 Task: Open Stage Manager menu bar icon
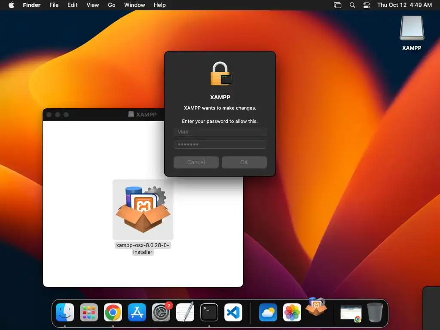tap(338, 5)
